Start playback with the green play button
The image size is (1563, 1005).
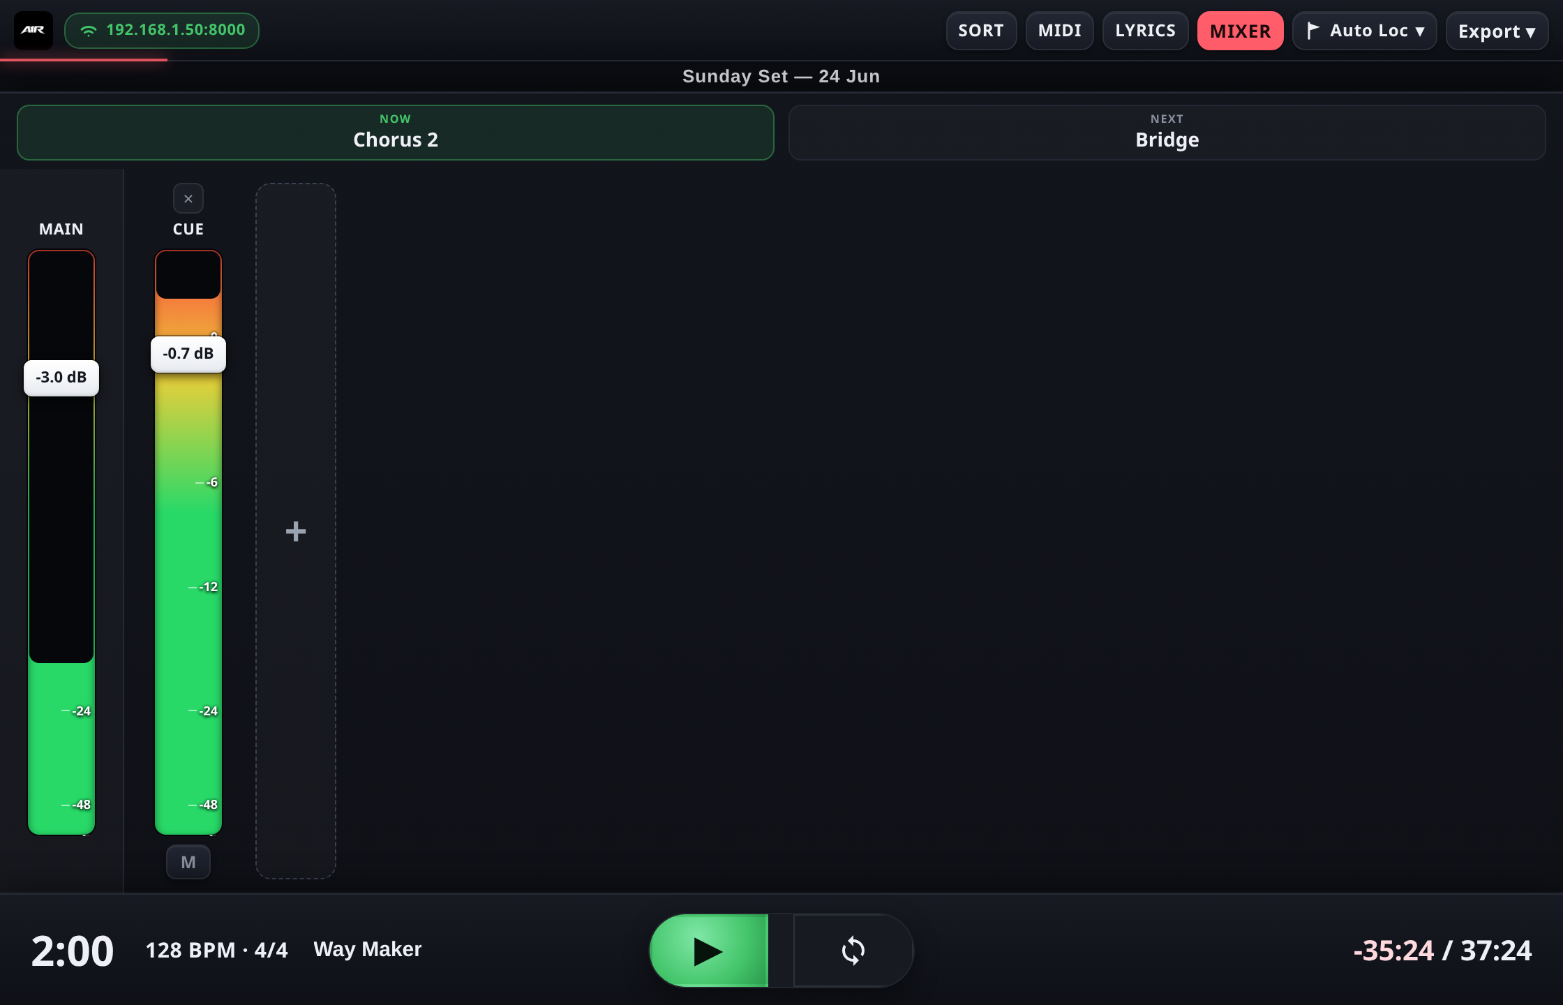tap(709, 951)
